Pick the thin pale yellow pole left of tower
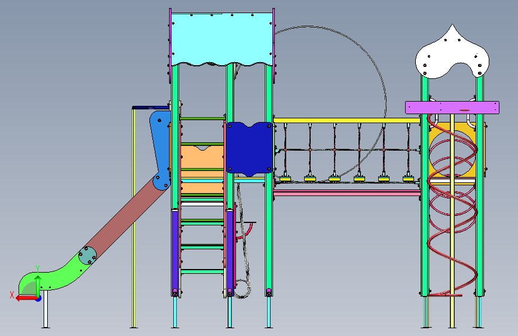 click(133, 218)
